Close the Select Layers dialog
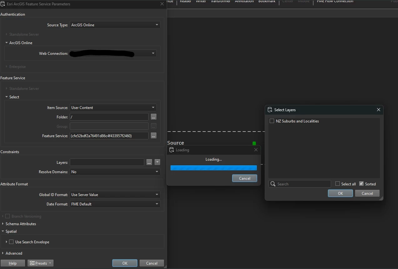The height and width of the screenshot is (269, 398). [379, 110]
